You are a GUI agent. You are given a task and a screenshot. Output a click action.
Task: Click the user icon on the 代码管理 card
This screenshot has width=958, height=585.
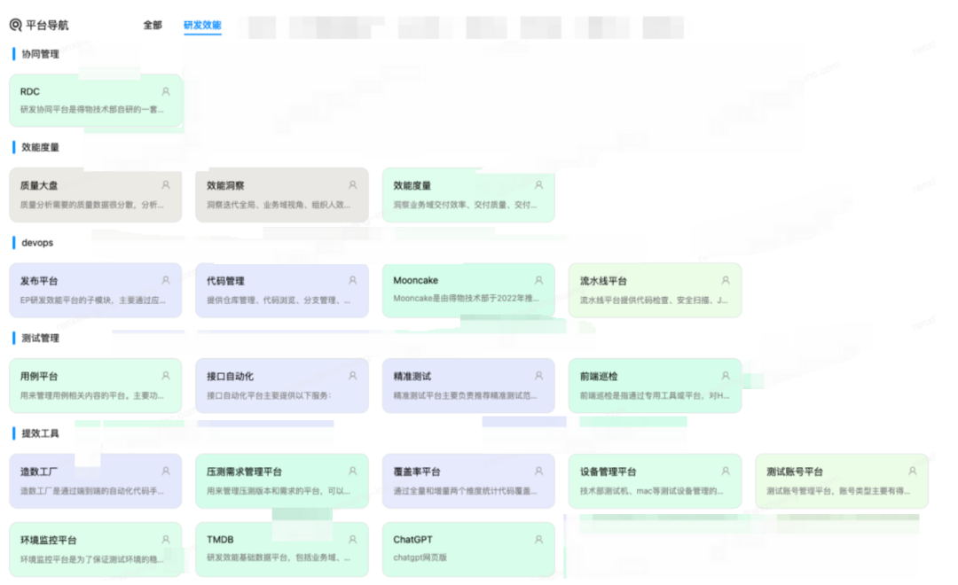point(352,280)
